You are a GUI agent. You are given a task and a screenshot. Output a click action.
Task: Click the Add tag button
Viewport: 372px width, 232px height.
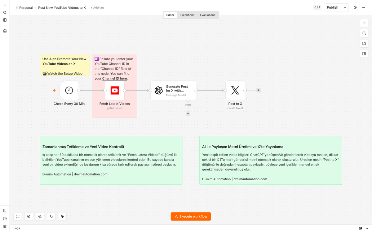click(97, 7)
